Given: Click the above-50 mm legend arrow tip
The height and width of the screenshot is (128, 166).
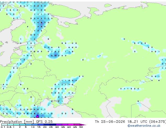Looking at the screenshot, I should [x=83, y=125].
